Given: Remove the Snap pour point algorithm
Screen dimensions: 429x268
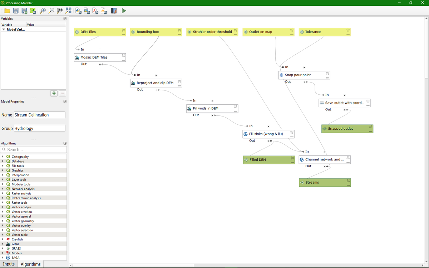Looking at the screenshot, I should tap(327, 73).
